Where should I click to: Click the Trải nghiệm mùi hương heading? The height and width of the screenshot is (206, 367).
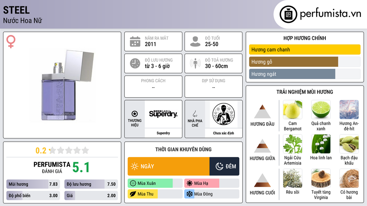click(305, 92)
